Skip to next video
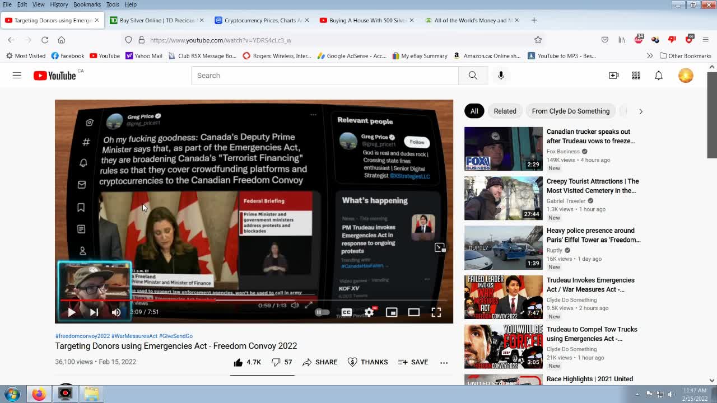This screenshot has width=717, height=403. tap(94, 312)
